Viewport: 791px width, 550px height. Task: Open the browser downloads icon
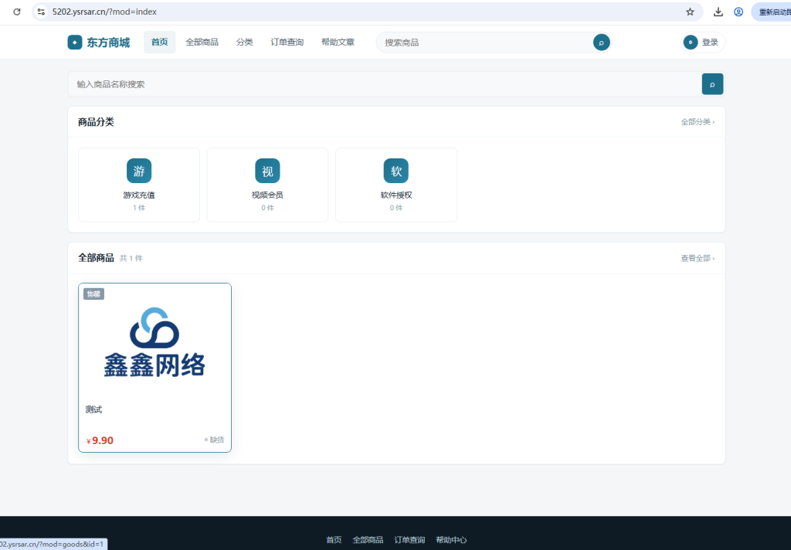pyautogui.click(x=718, y=12)
